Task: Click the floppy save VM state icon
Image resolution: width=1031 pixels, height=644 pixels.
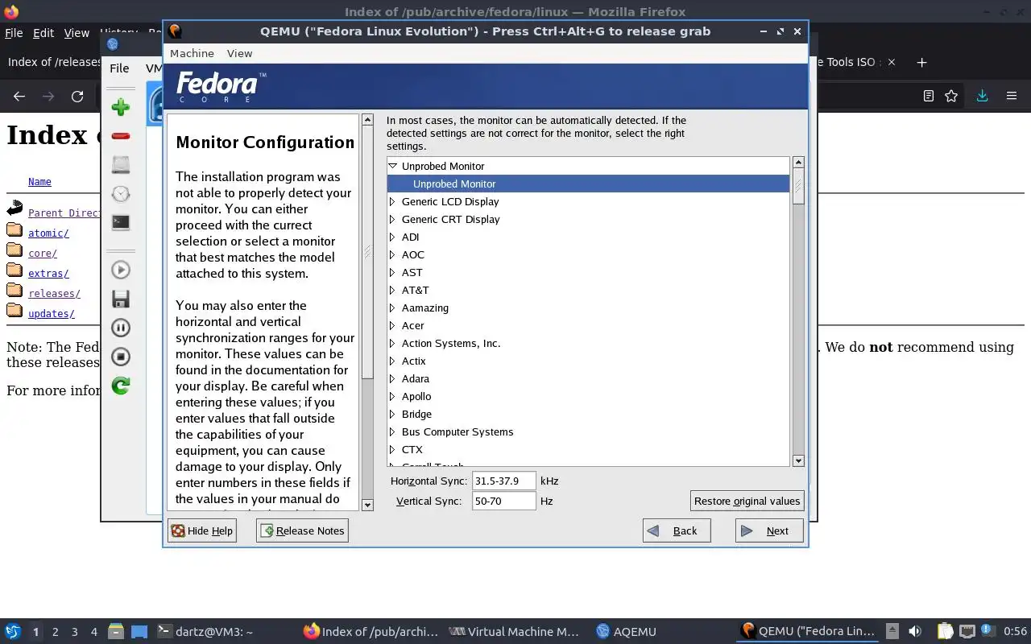Action: [121, 299]
